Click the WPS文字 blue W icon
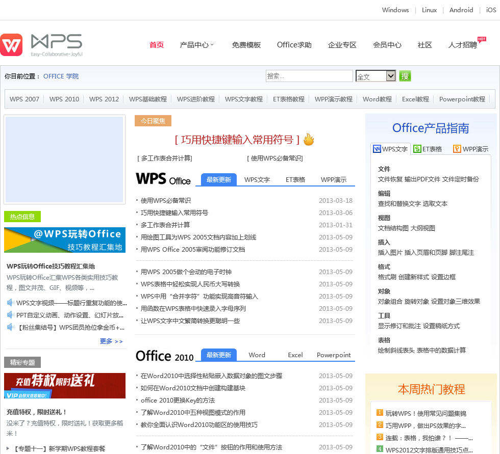 point(377,149)
